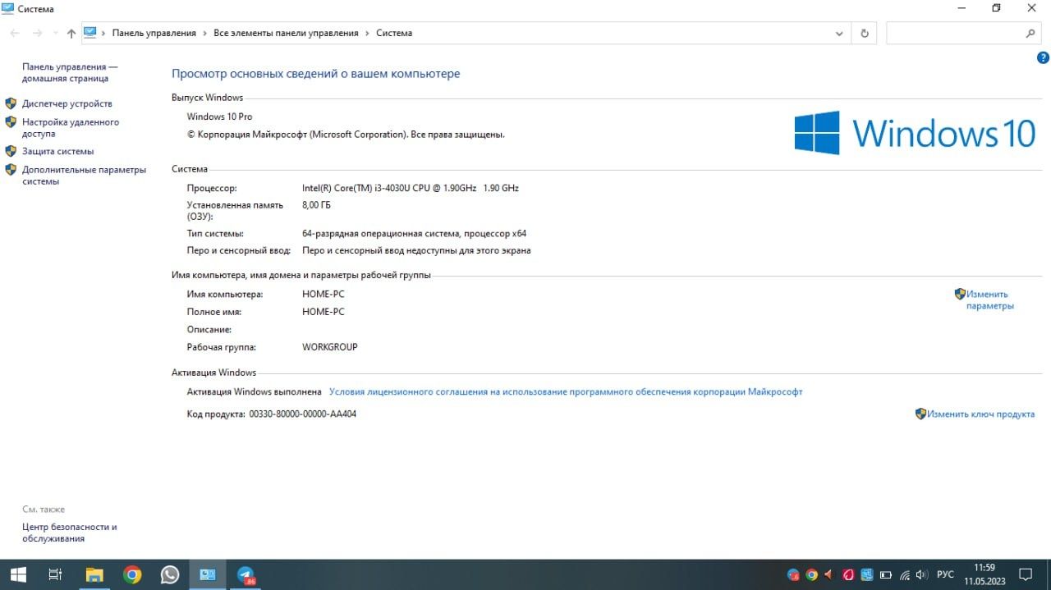Go up one level with up arrow
This screenshot has width=1051, height=590.
pos(71,34)
